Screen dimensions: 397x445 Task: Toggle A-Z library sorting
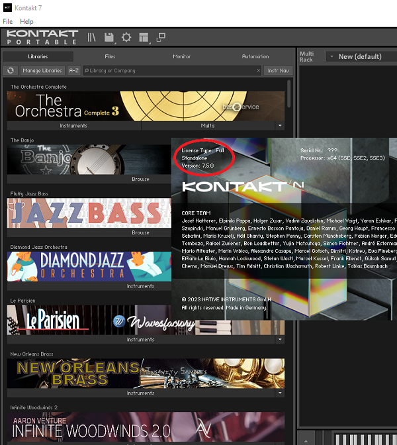pyautogui.click(x=74, y=70)
